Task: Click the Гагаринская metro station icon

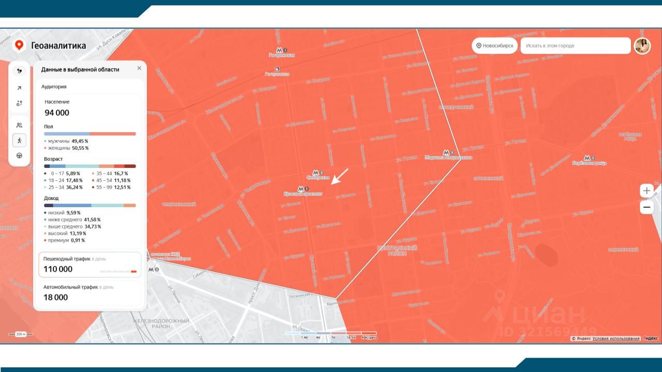Action: (281, 50)
